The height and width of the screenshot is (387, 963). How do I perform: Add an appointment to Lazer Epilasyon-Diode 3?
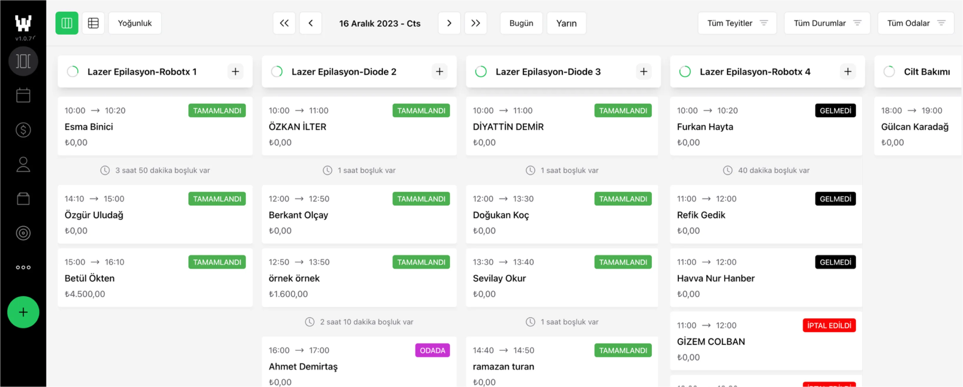point(643,71)
